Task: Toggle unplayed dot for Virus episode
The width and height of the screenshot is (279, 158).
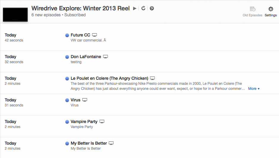Action: 67,100
